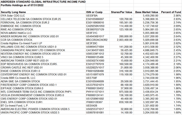Click the 'Portfolio Holdings as of 07/31/2022' cell
The width and height of the screenshot is (182, 115).
coord(22,5)
